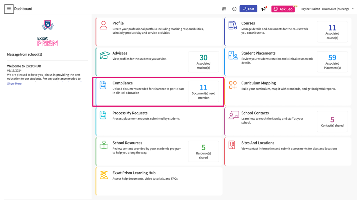The width and height of the screenshot is (362, 201).
Task: Open Sites And Locations title
Action: click(x=258, y=143)
